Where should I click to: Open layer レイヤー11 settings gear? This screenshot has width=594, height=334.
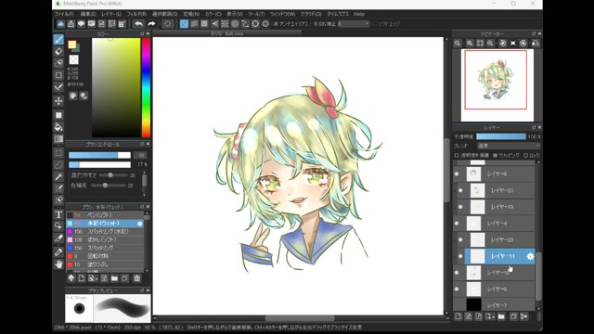coord(530,256)
